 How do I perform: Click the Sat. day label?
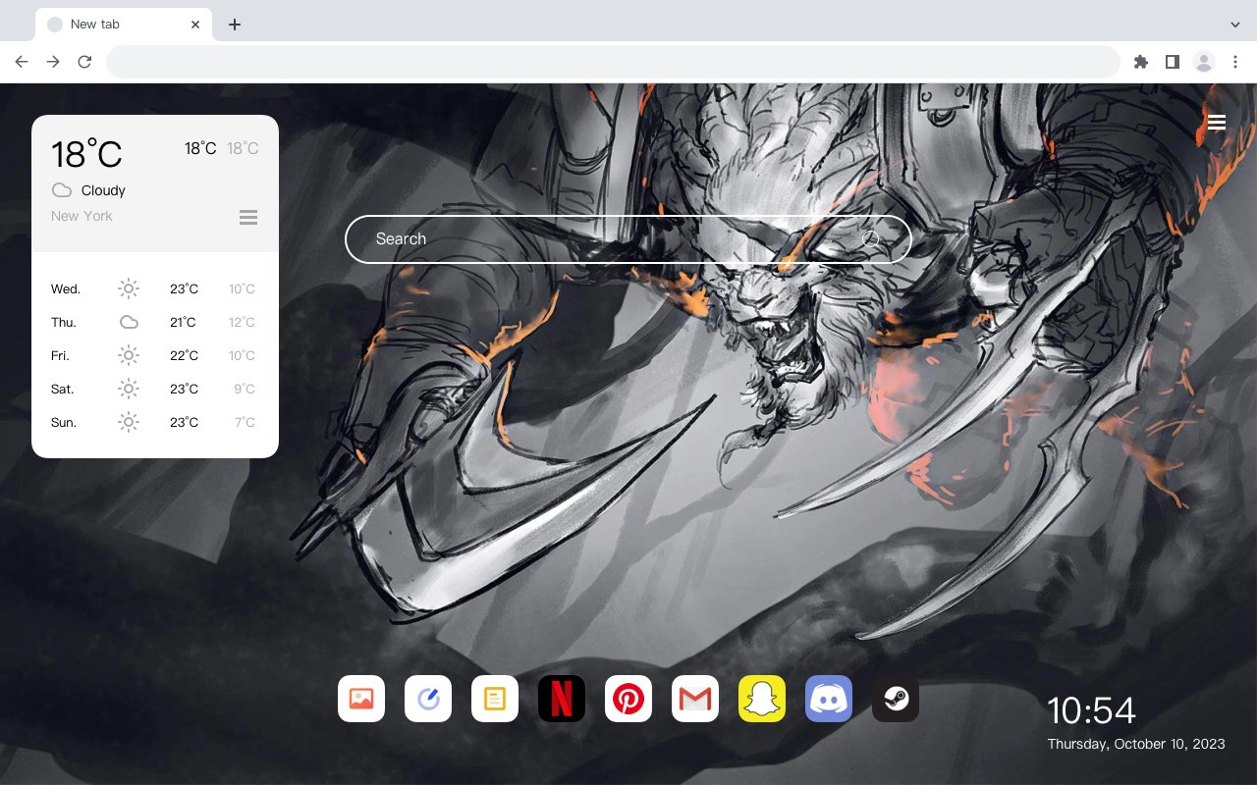click(63, 389)
